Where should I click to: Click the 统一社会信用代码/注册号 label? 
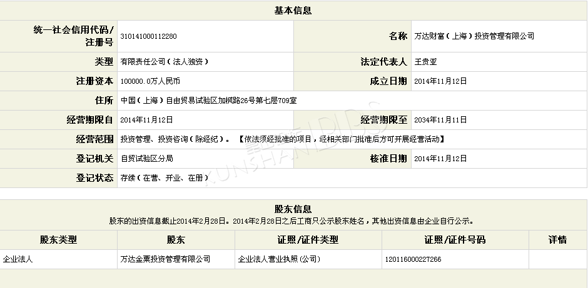click(73, 36)
